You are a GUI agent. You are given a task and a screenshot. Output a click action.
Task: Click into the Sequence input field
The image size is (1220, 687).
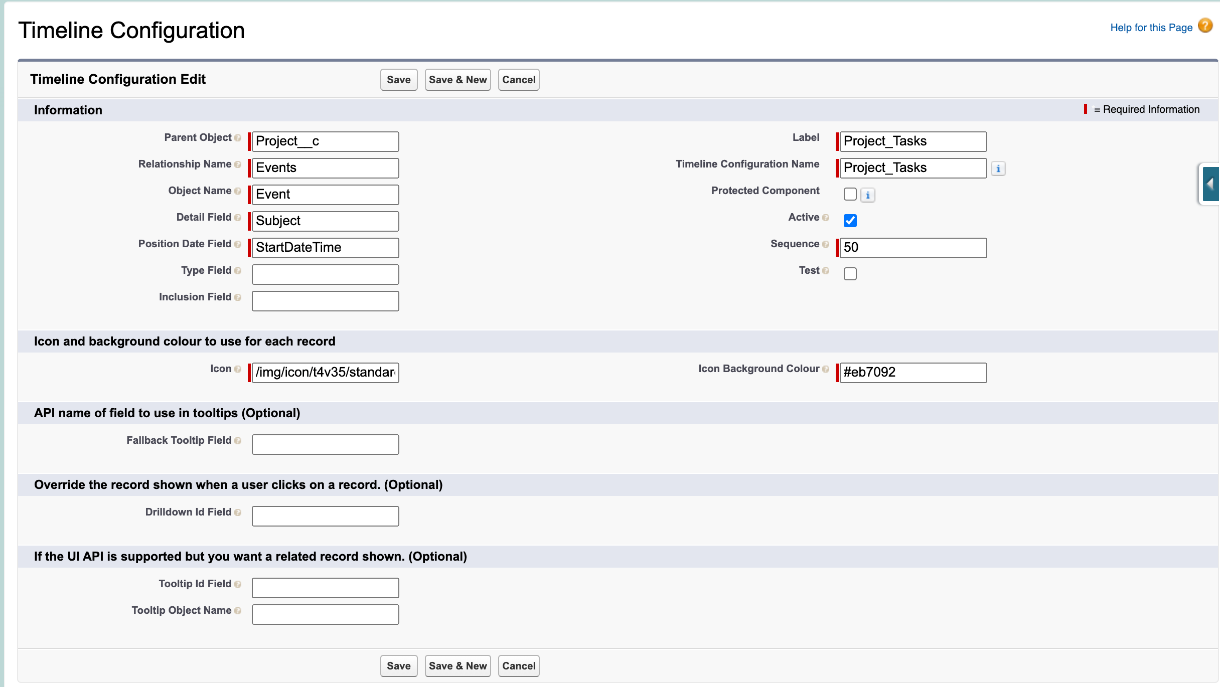pyautogui.click(x=911, y=247)
